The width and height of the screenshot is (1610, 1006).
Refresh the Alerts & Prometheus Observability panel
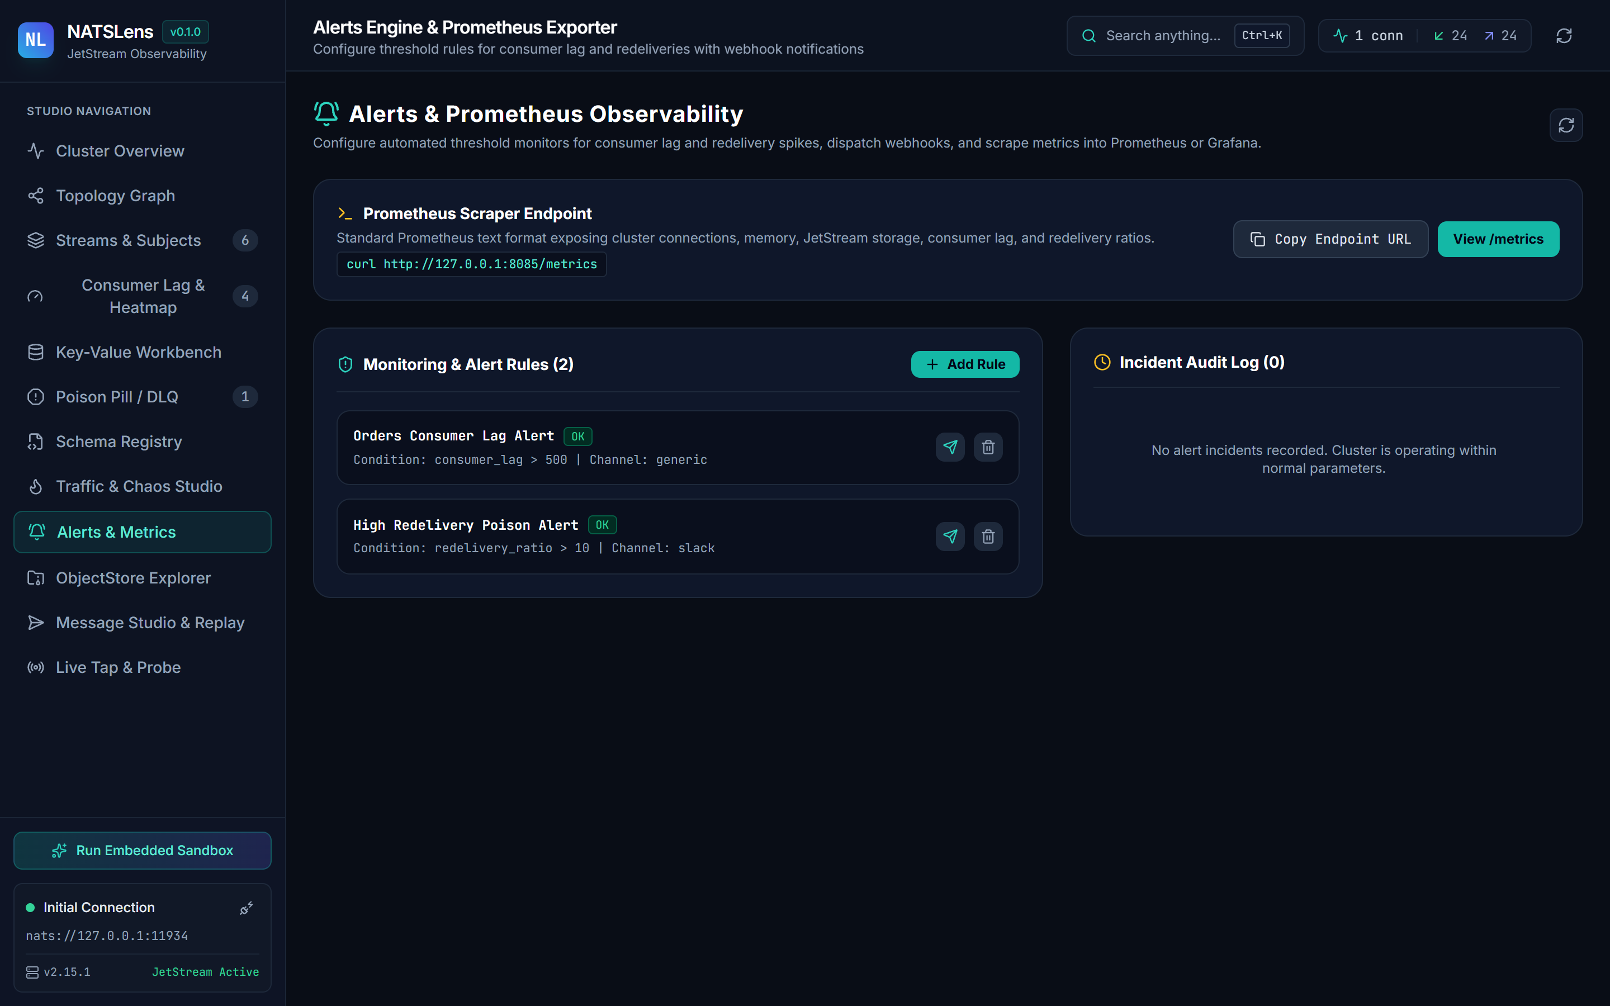pyautogui.click(x=1565, y=125)
